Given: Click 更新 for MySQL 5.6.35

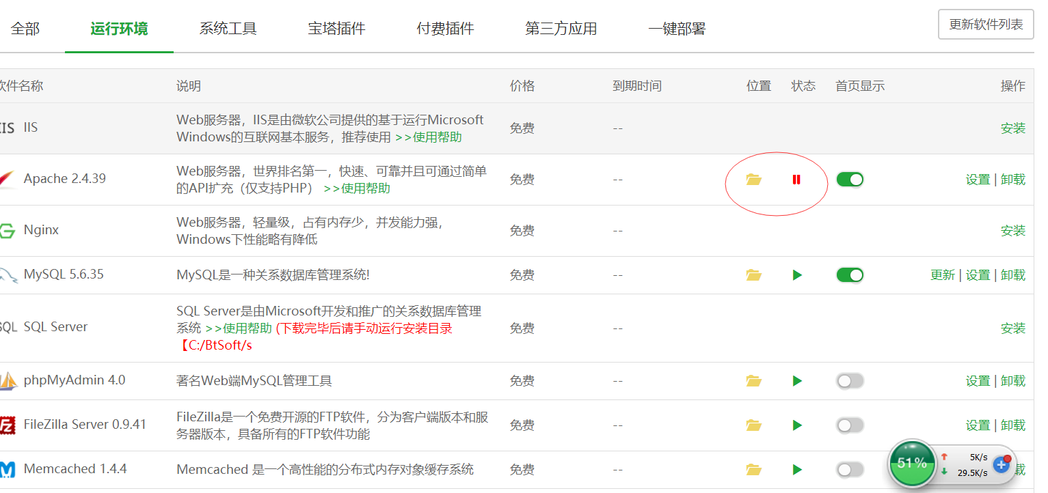Looking at the screenshot, I should (x=943, y=275).
